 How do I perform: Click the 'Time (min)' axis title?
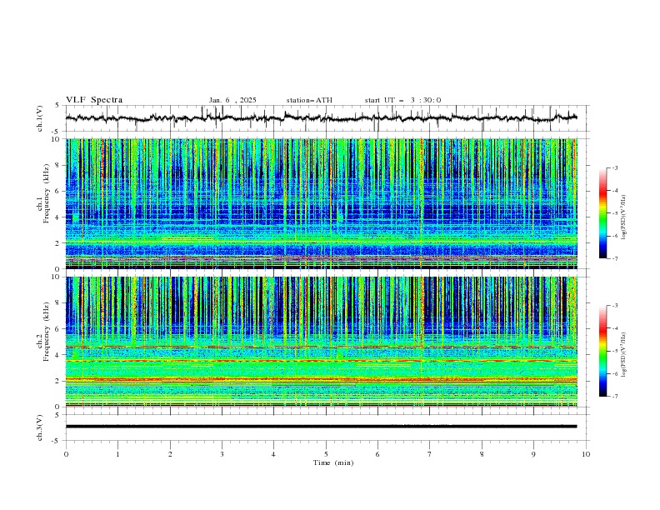(333, 462)
